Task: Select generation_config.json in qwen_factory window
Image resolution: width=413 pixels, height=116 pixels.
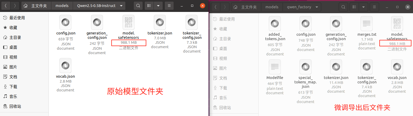Action: 336,24
